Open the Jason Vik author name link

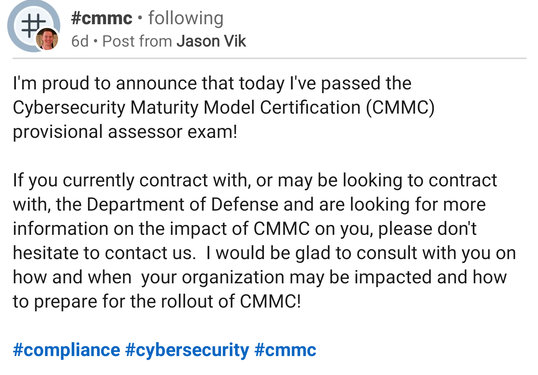coord(211,41)
